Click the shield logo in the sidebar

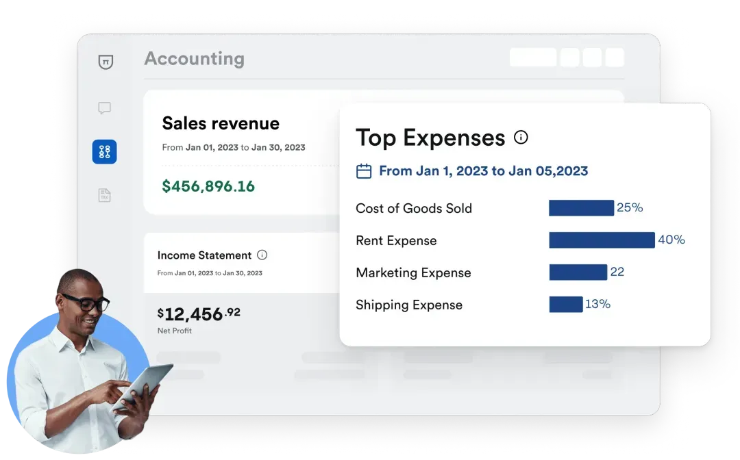point(105,62)
